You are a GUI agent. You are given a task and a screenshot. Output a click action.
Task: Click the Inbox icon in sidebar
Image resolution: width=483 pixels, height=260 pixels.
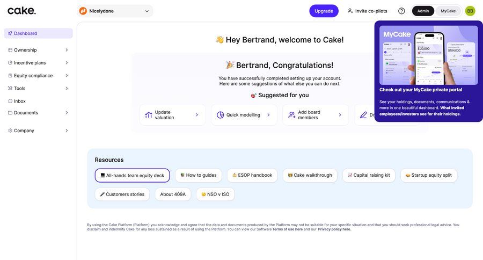click(x=10, y=101)
